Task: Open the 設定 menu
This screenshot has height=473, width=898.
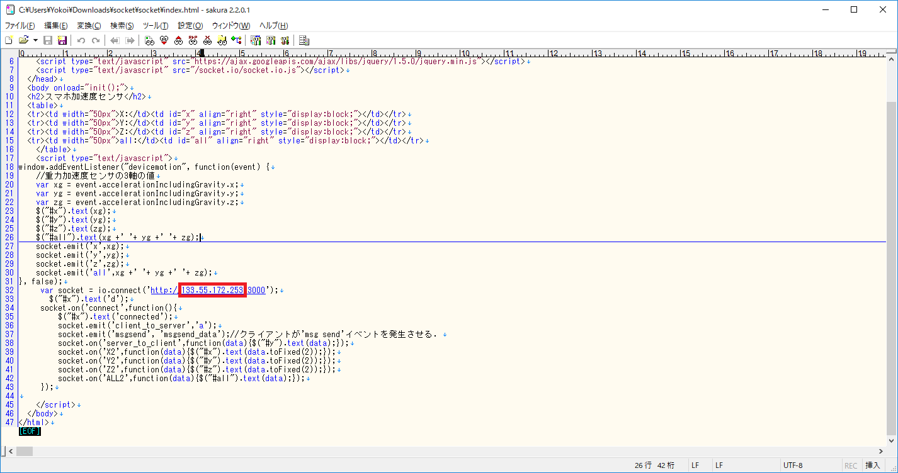Action: 188,25
